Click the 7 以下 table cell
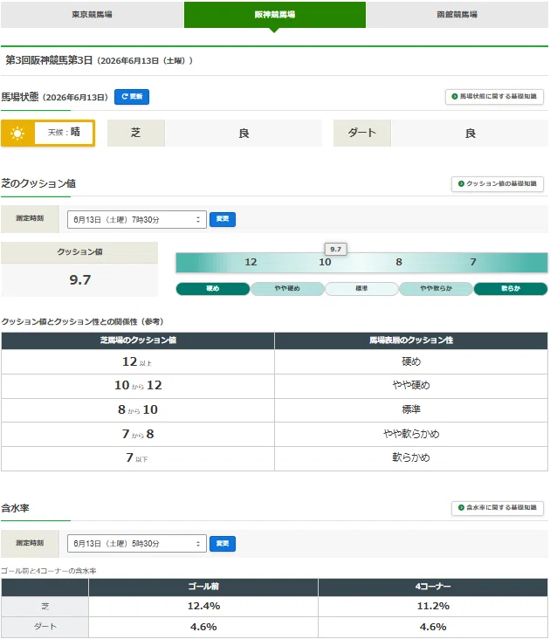550x639 pixels. pos(138,458)
